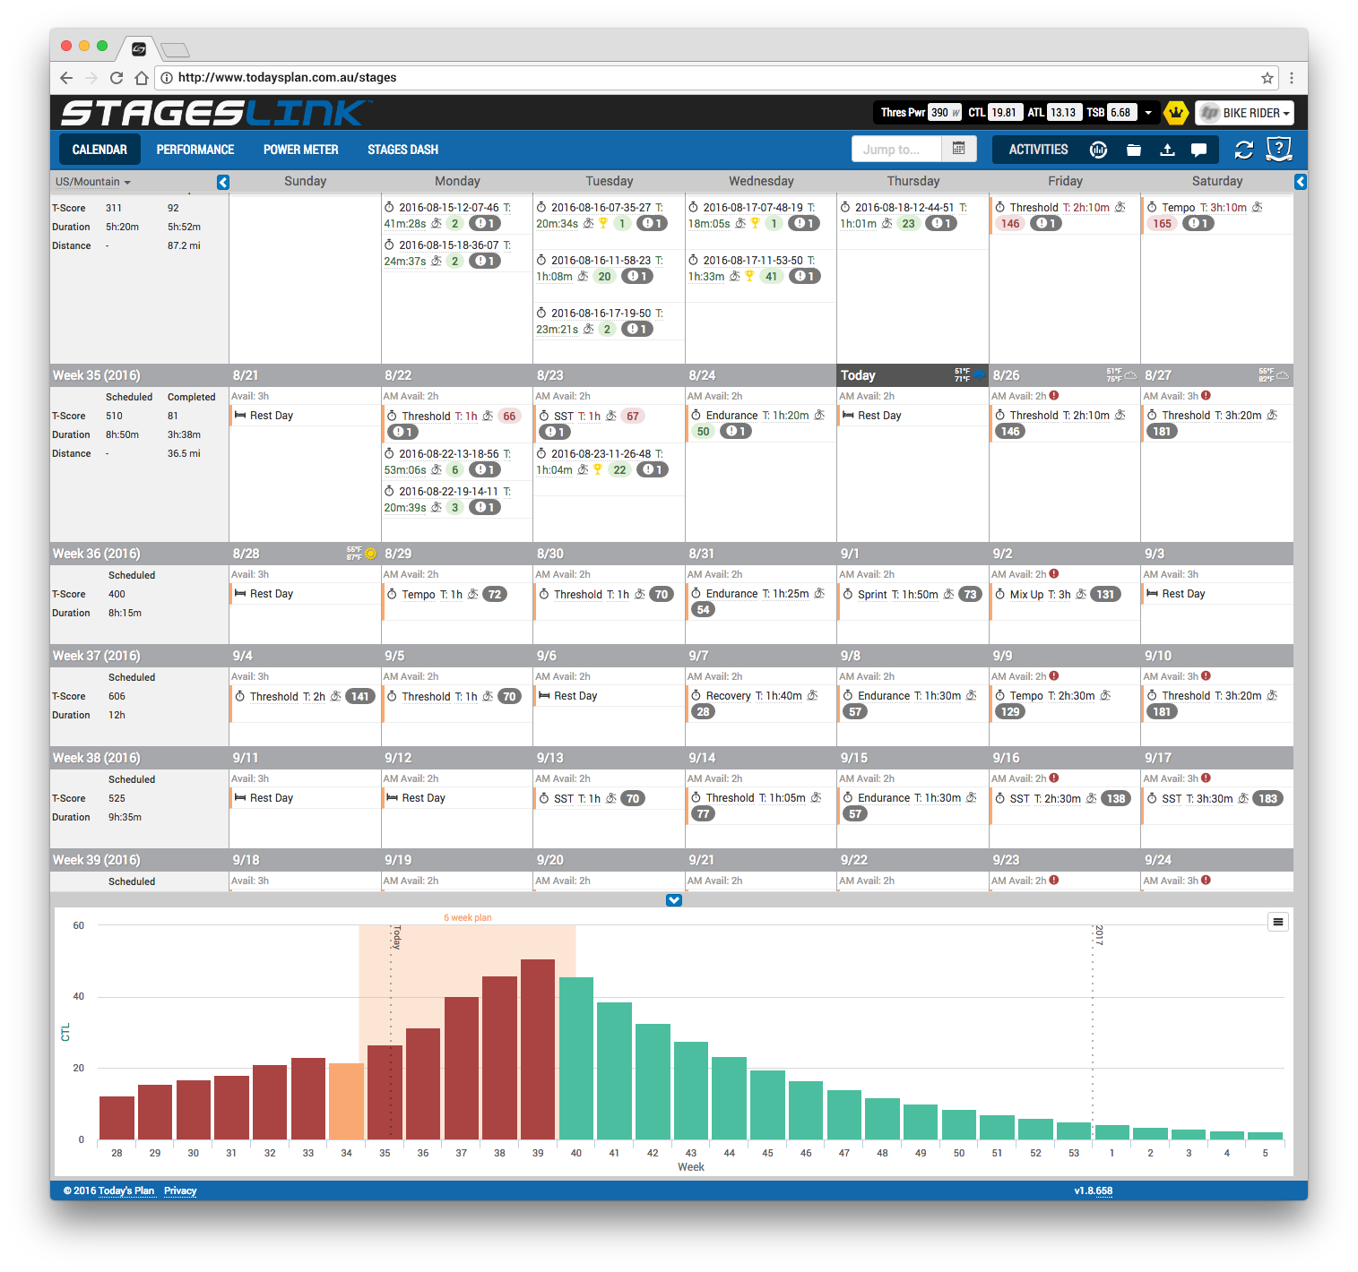This screenshot has height=1272, width=1358.
Task: Expand the US/Mountain timezone dropdown
Action: (x=93, y=182)
